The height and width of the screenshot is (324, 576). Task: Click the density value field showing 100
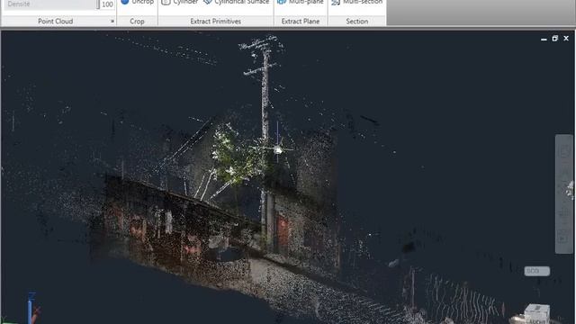[x=107, y=4]
